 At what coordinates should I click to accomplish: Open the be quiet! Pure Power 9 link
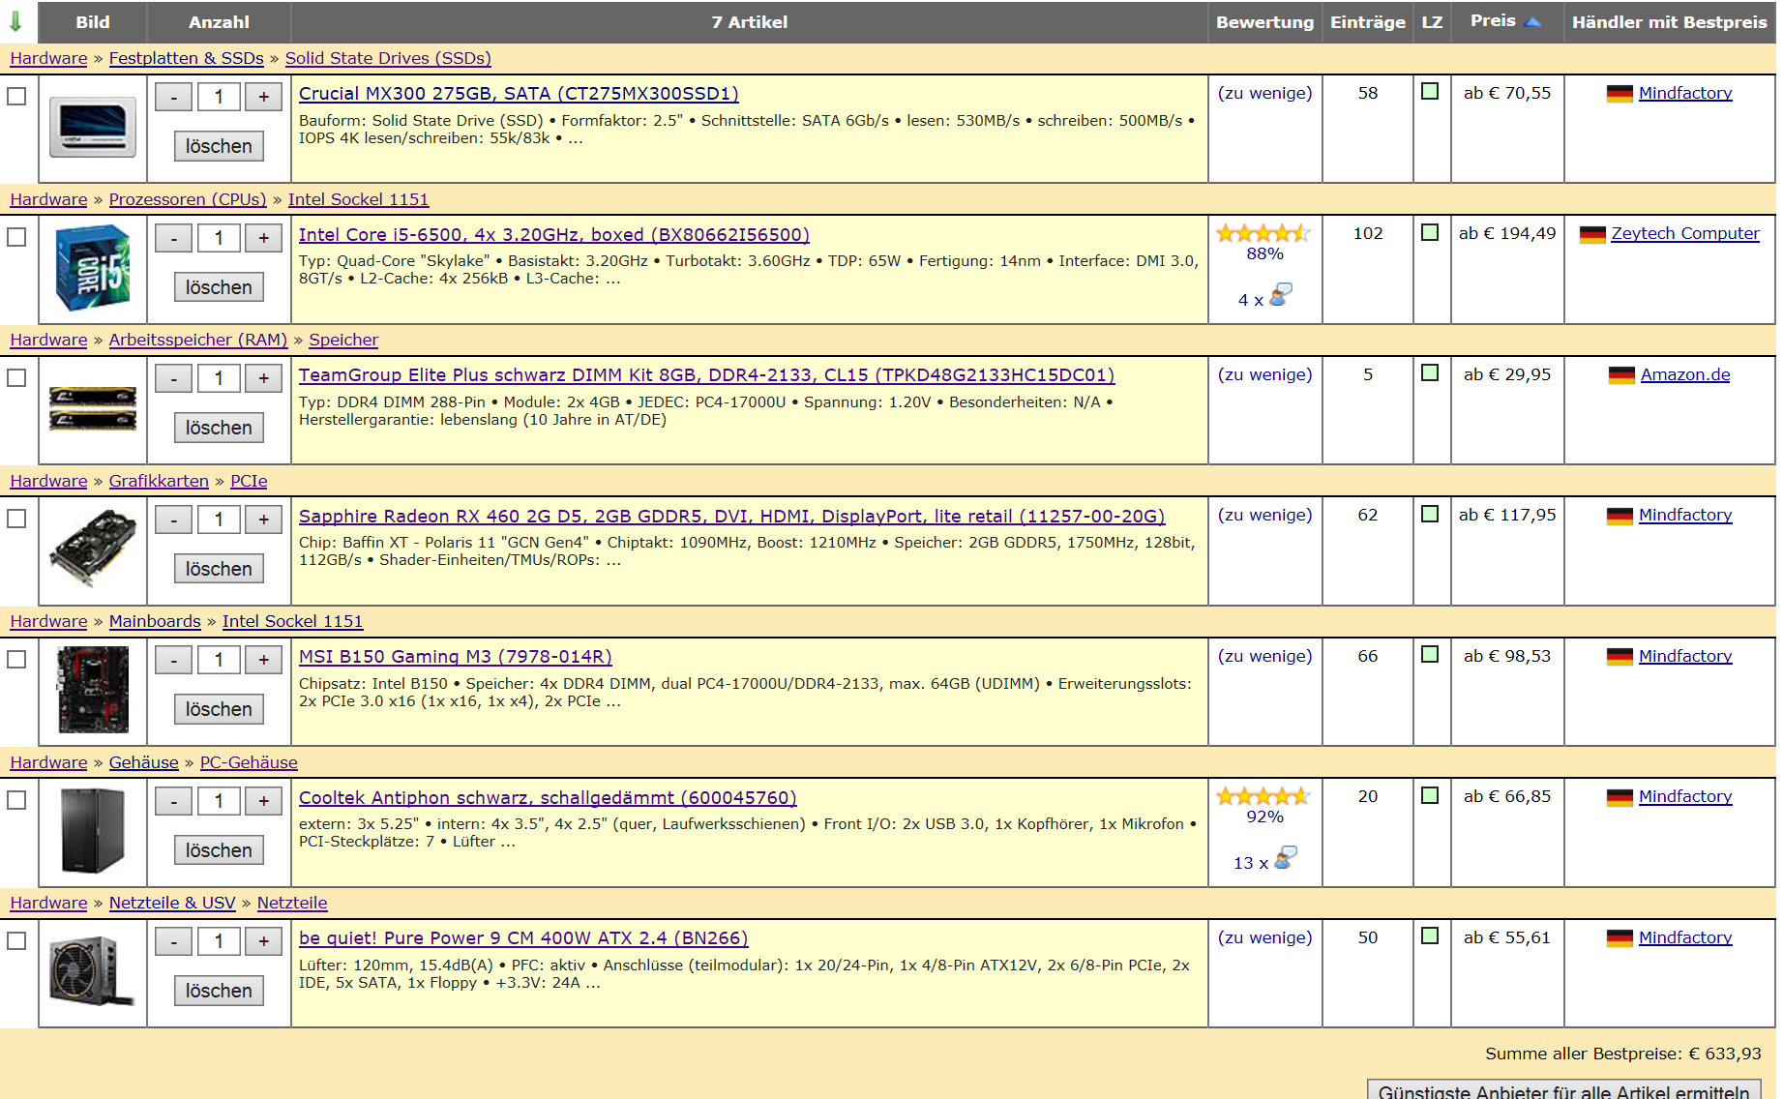(x=523, y=938)
